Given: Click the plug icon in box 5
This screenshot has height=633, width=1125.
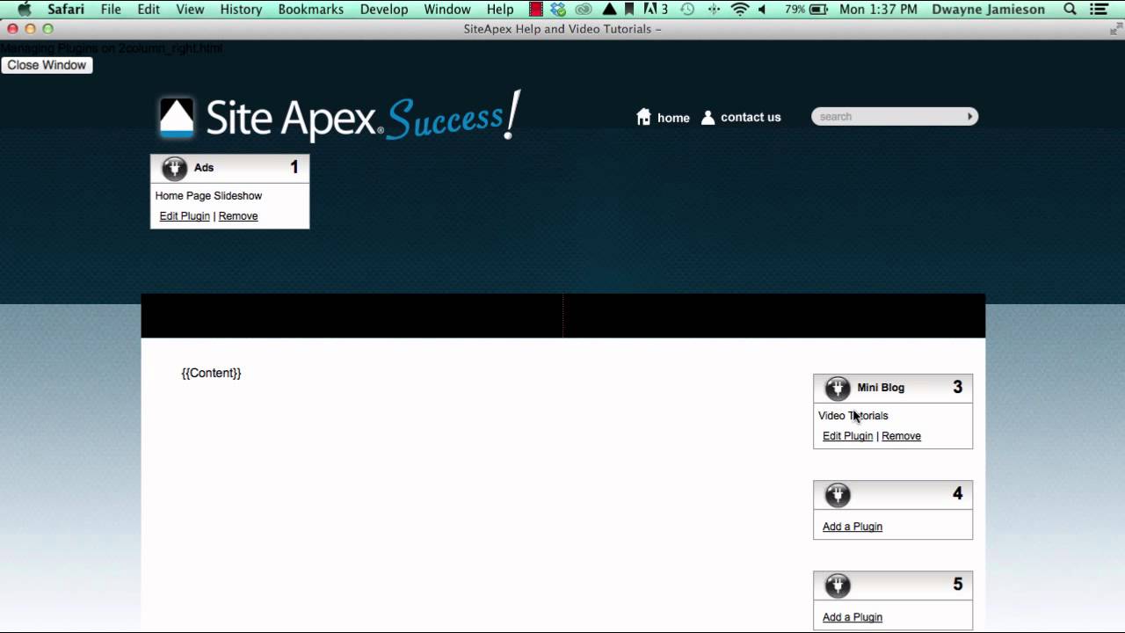Looking at the screenshot, I should pyautogui.click(x=838, y=586).
